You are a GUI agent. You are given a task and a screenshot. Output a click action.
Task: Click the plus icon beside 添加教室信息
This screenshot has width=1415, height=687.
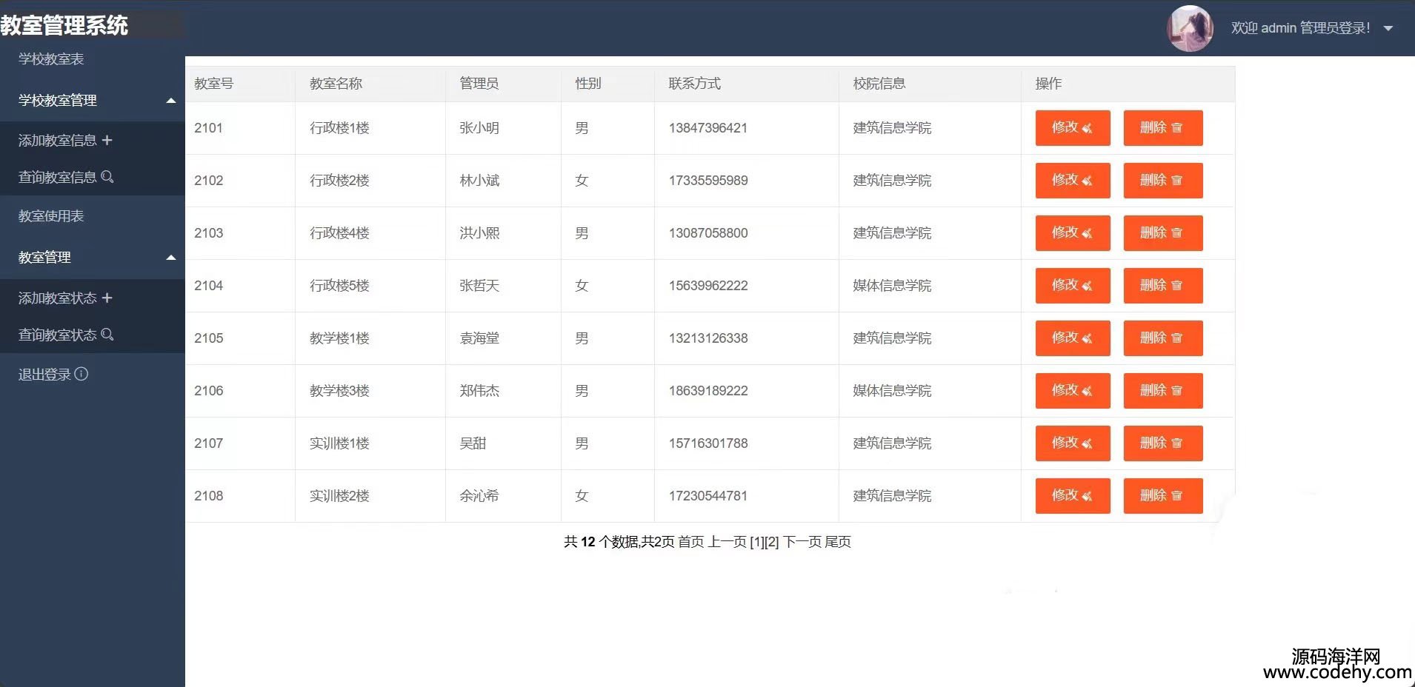coord(107,140)
